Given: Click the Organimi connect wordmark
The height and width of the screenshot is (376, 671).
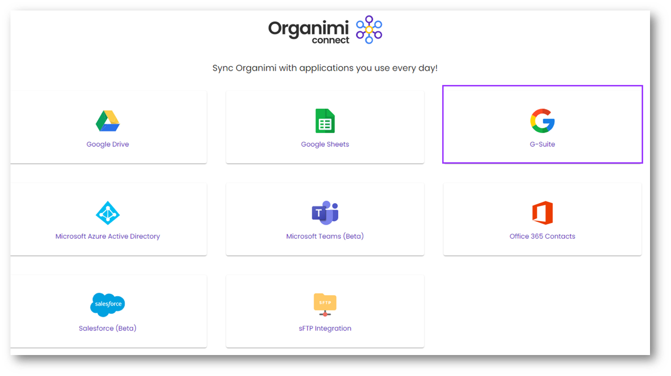Looking at the screenshot, I should [309, 31].
